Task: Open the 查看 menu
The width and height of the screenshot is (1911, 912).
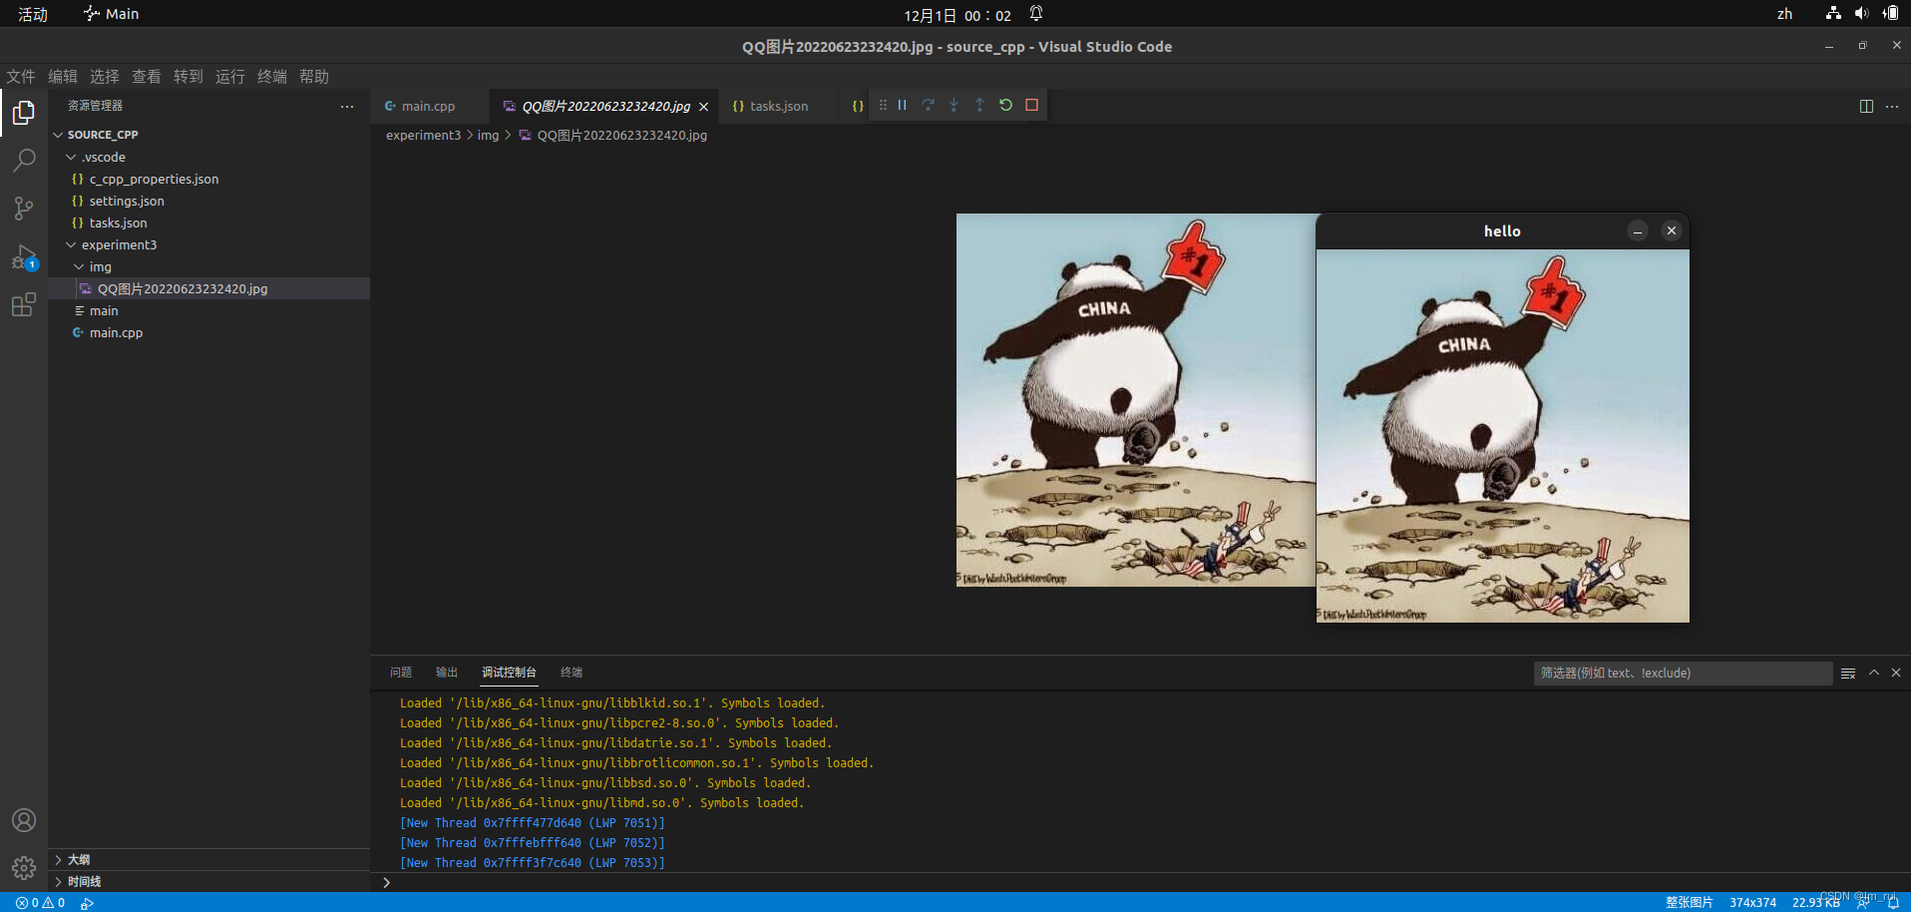Action: [x=147, y=77]
